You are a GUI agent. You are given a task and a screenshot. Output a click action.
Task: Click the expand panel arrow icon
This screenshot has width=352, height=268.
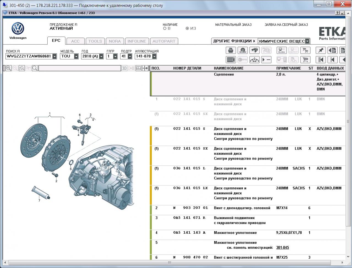click(145, 68)
